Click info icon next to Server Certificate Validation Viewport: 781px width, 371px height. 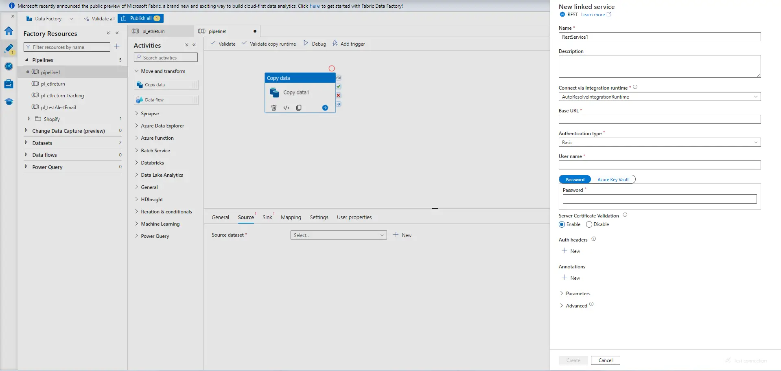(625, 215)
